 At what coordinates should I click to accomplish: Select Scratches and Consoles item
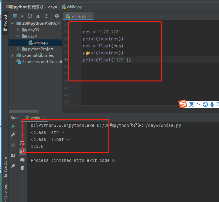pyautogui.click(x=39, y=62)
